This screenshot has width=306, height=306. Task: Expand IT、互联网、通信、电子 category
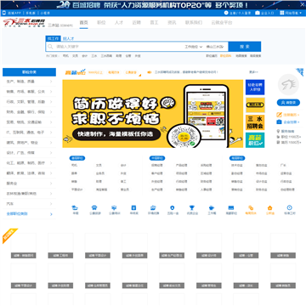[29, 133]
